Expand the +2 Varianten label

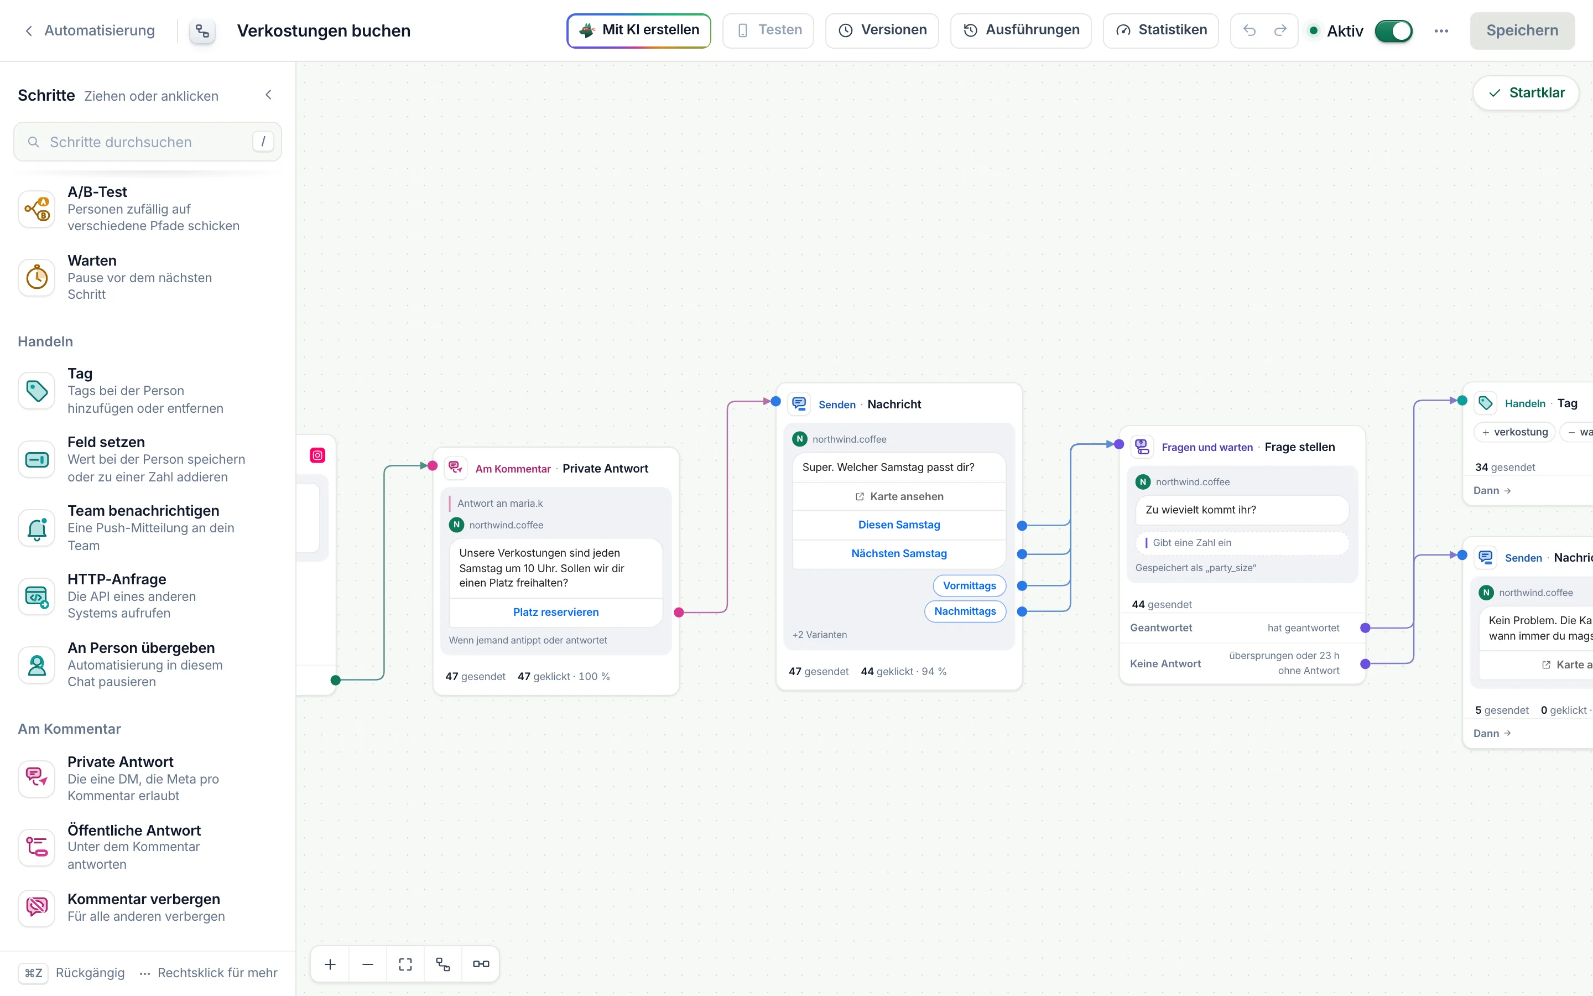click(x=820, y=635)
